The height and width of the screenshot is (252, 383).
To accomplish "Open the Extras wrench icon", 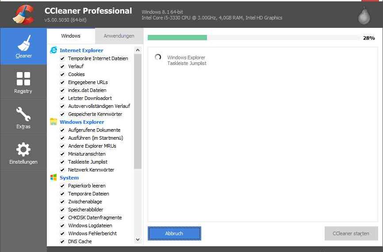I will click(23, 114).
